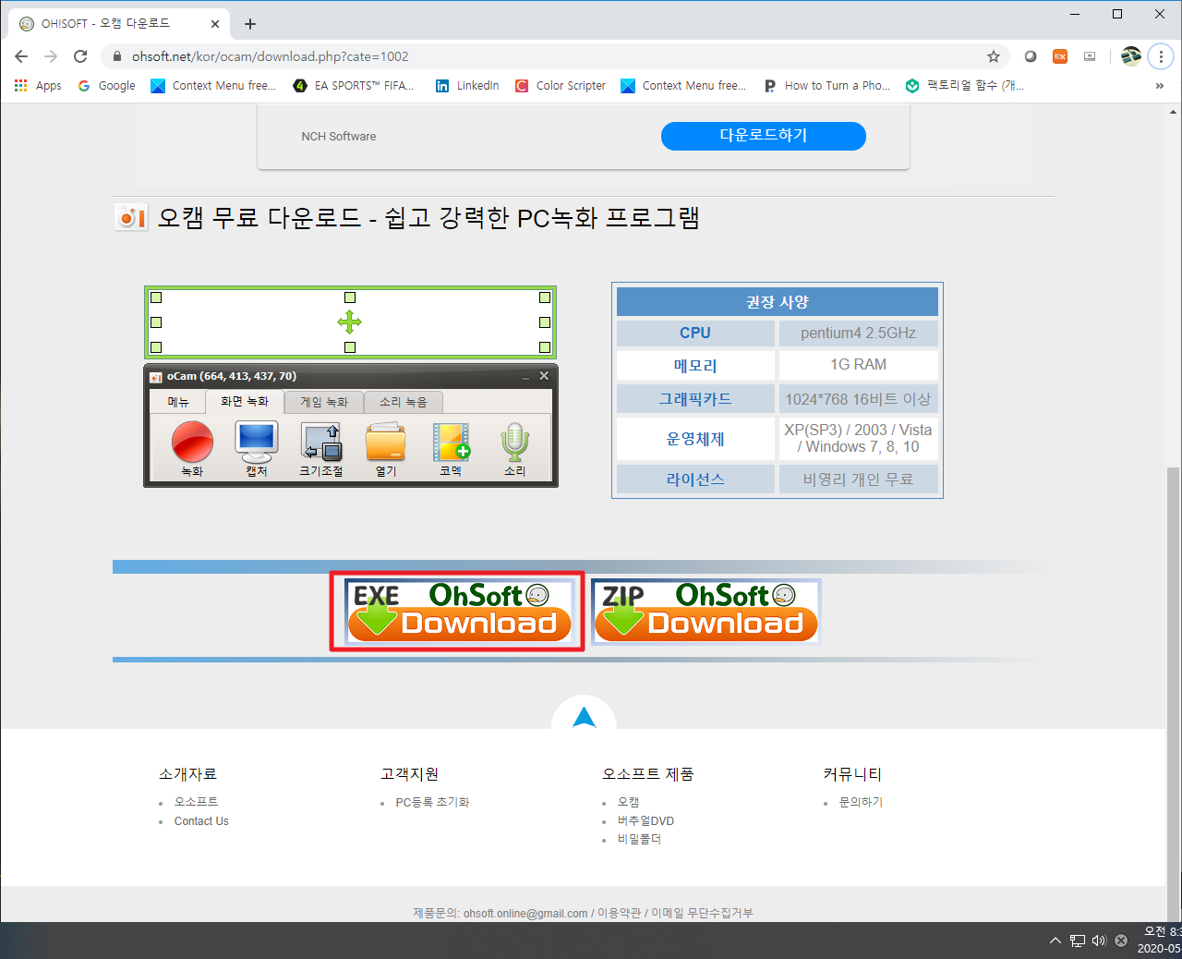Viewport: 1182px width, 959px height.
Task: Click the taskbar volume speaker icon
Action: coord(1099,941)
